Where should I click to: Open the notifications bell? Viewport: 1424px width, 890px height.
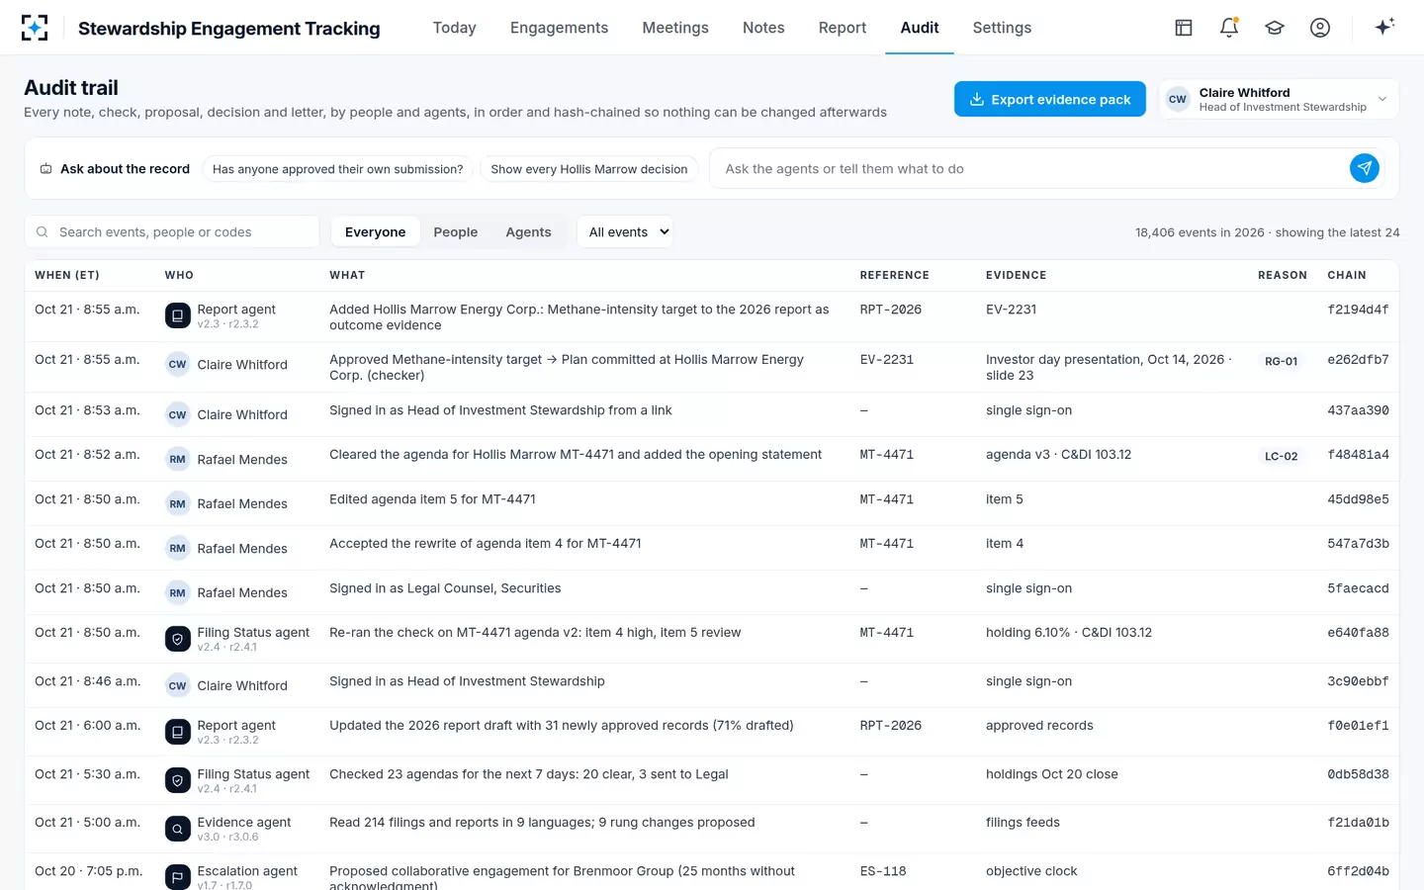click(x=1229, y=28)
